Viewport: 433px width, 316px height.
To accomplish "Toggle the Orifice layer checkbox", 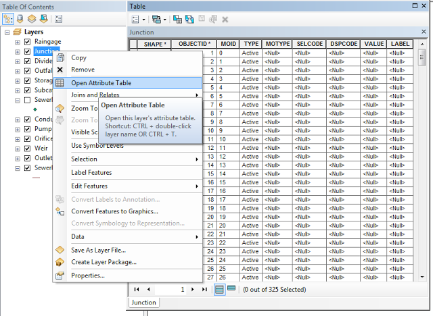I will (x=27, y=139).
